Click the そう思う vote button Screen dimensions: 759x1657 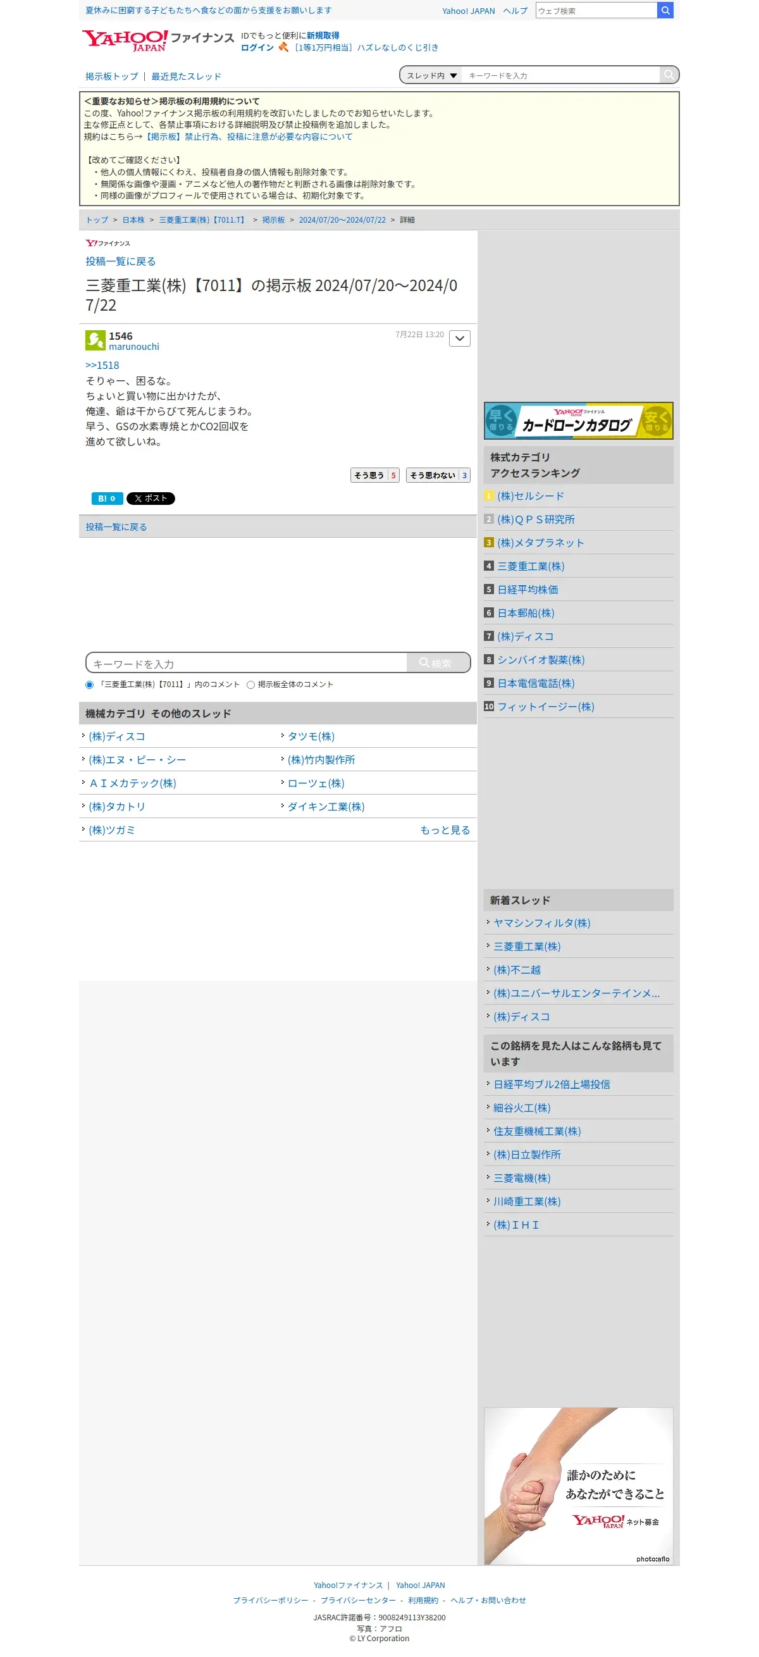(374, 475)
